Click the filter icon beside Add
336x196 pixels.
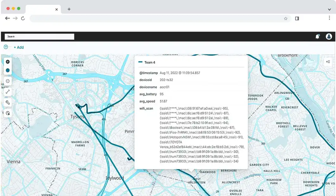point(6,47)
